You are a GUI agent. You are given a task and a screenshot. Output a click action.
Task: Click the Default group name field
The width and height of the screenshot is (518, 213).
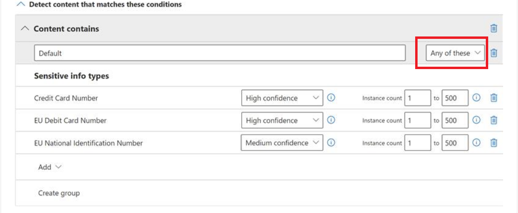point(221,53)
